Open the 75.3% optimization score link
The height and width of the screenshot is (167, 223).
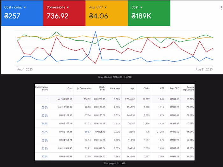click(x=45, y=115)
